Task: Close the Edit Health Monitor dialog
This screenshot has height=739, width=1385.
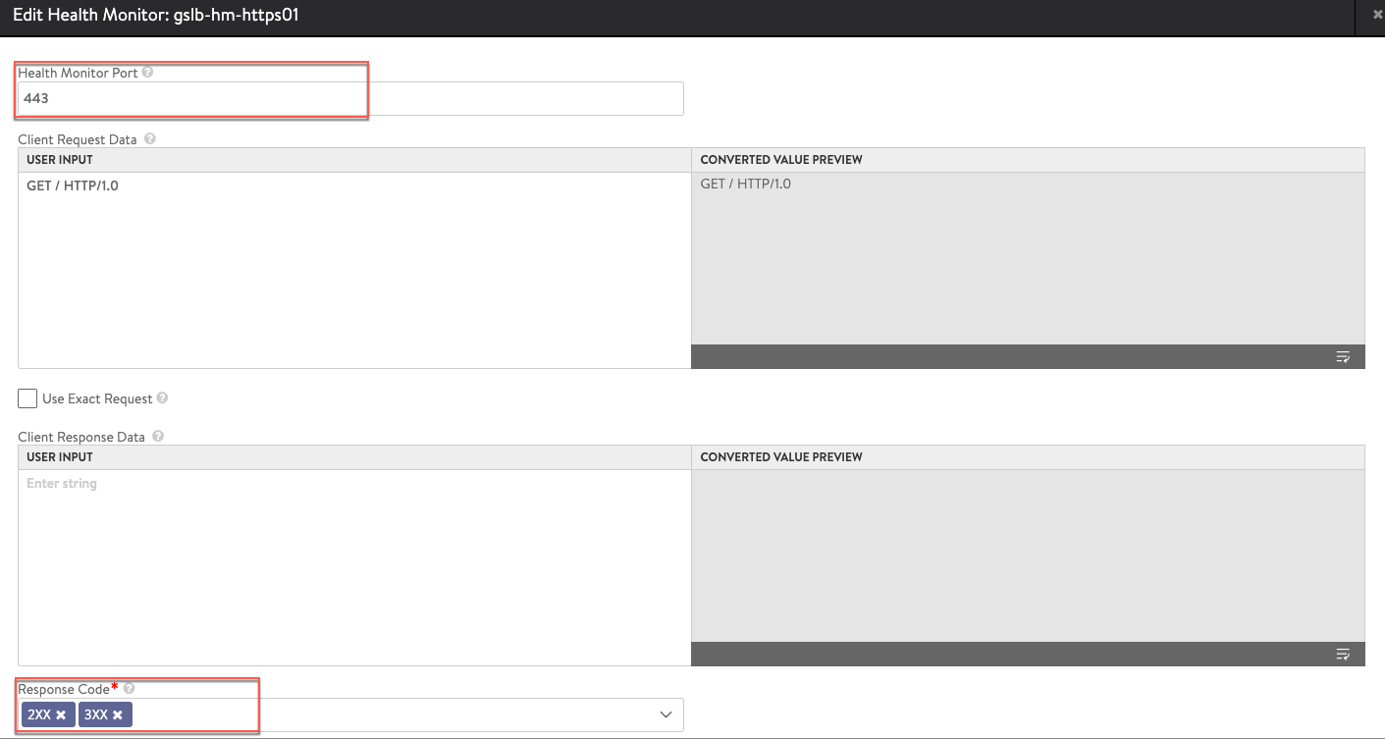Action: click(x=1377, y=15)
